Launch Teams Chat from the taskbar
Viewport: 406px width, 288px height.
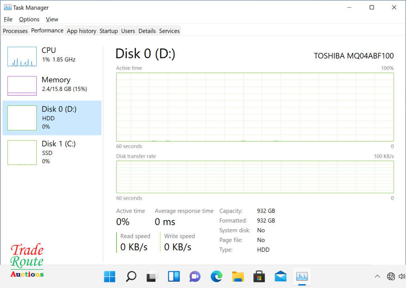click(x=195, y=276)
